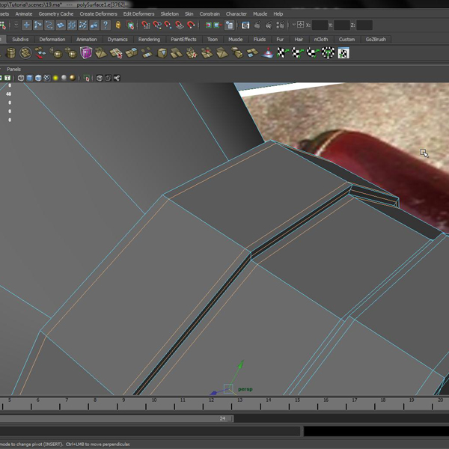The width and height of the screenshot is (449, 449).
Task: Open the Render View window icon
Action: pyautogui.click(x=245, y=25)
